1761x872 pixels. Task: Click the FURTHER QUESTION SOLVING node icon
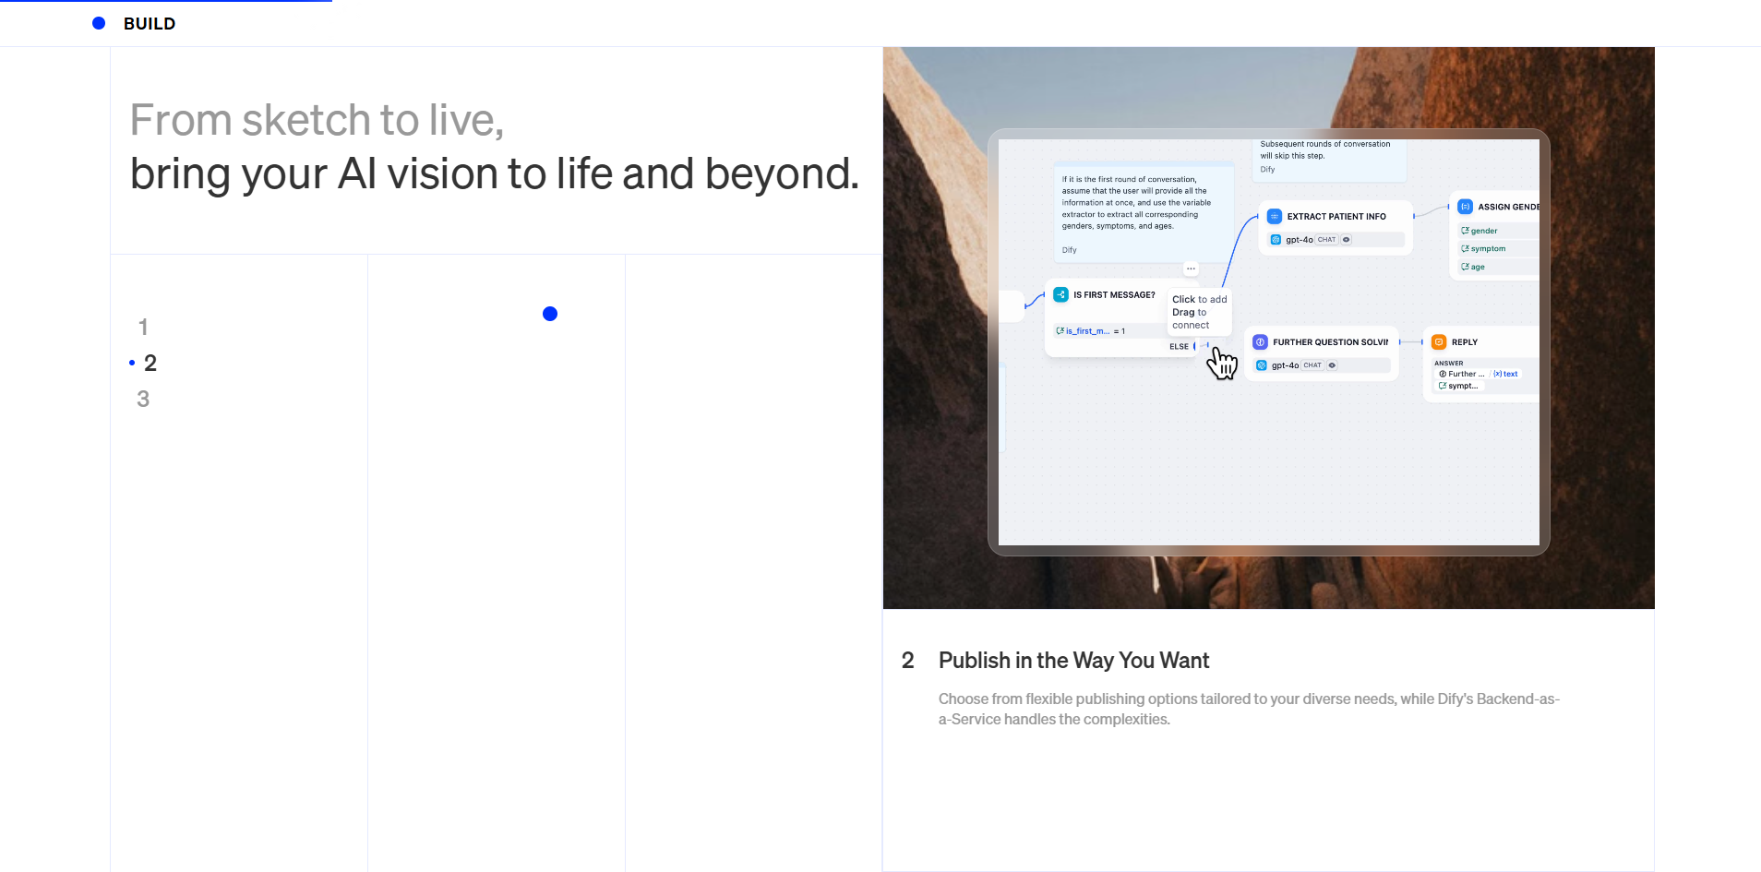coord(1261,341)
